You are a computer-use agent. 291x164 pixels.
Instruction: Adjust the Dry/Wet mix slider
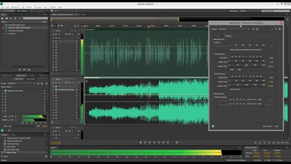click(24, 126)
